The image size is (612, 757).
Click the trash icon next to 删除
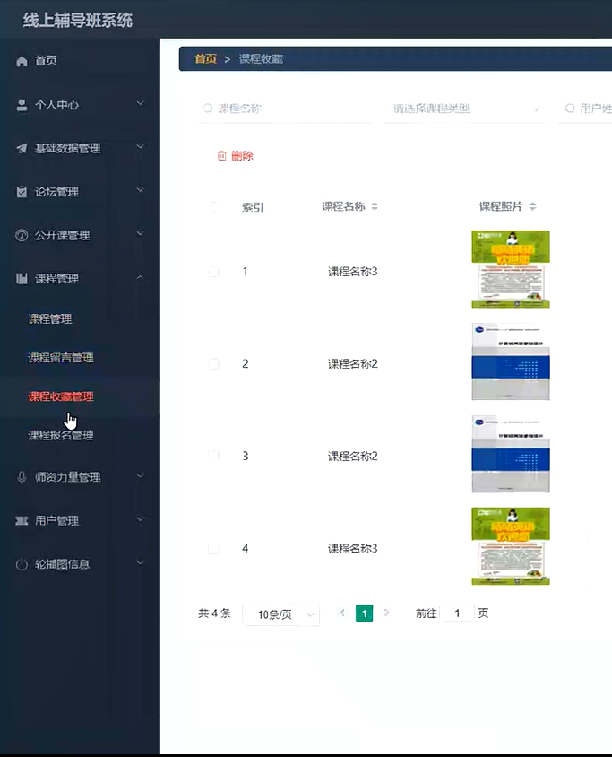pos(222,155)
